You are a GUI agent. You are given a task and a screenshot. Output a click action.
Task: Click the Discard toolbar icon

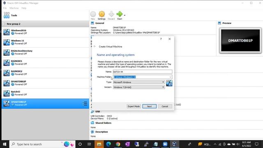pyautogui.click(x=111, y=16)
